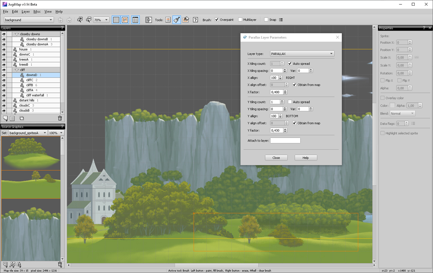Viewport: 433px width, 273px height.
Task: Delete layer using Layers panel trash icon
Action: click(60, 118)
